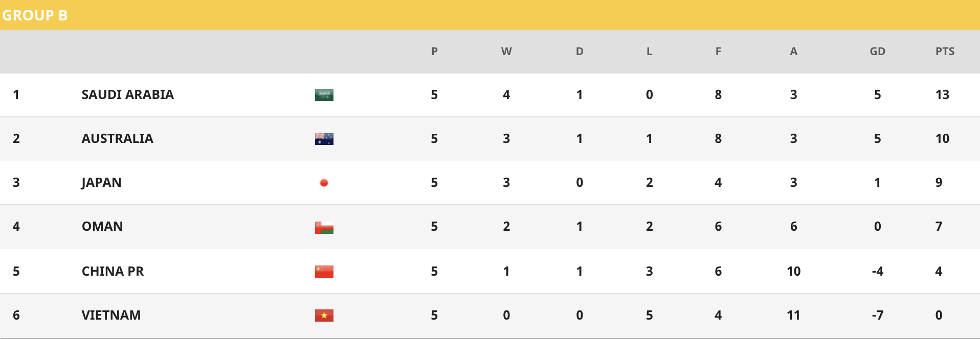Click the GROUP B header title
This screenshot has height=339, width=980.
point(35,15)
